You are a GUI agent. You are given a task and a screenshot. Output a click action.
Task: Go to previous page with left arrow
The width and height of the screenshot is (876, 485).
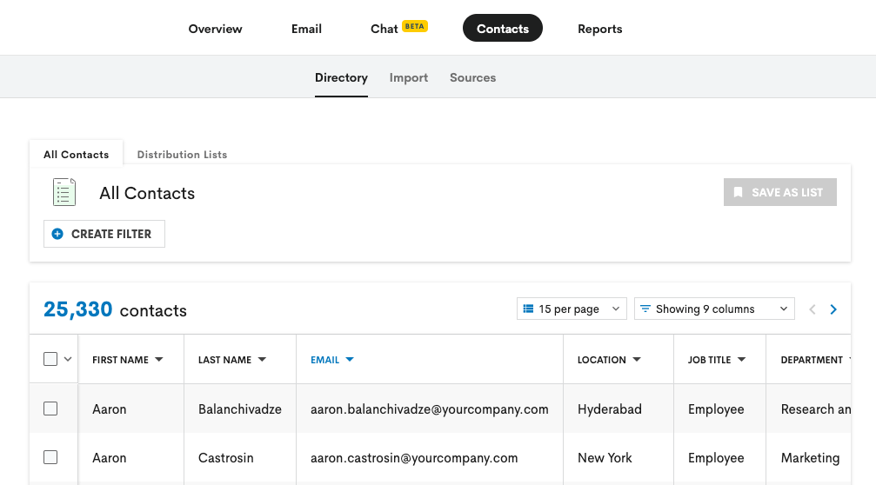[x=812, y=309]
